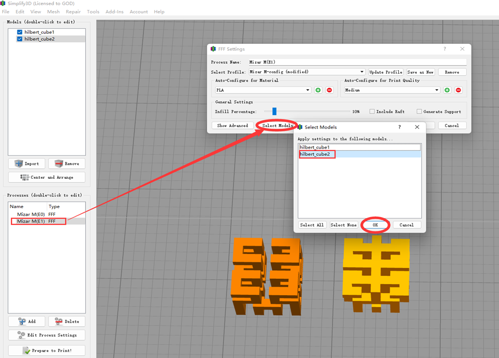This screenshot has width=499, height=358.
Task: Enable the Include Raft checkbox
Action: point(372,112)
